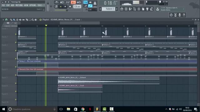Open the EDIT menu
Screen dimensions: 200x112
click(8, 5)
